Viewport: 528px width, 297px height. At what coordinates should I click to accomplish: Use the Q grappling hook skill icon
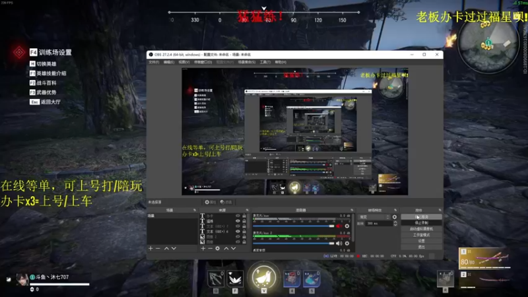216,279
